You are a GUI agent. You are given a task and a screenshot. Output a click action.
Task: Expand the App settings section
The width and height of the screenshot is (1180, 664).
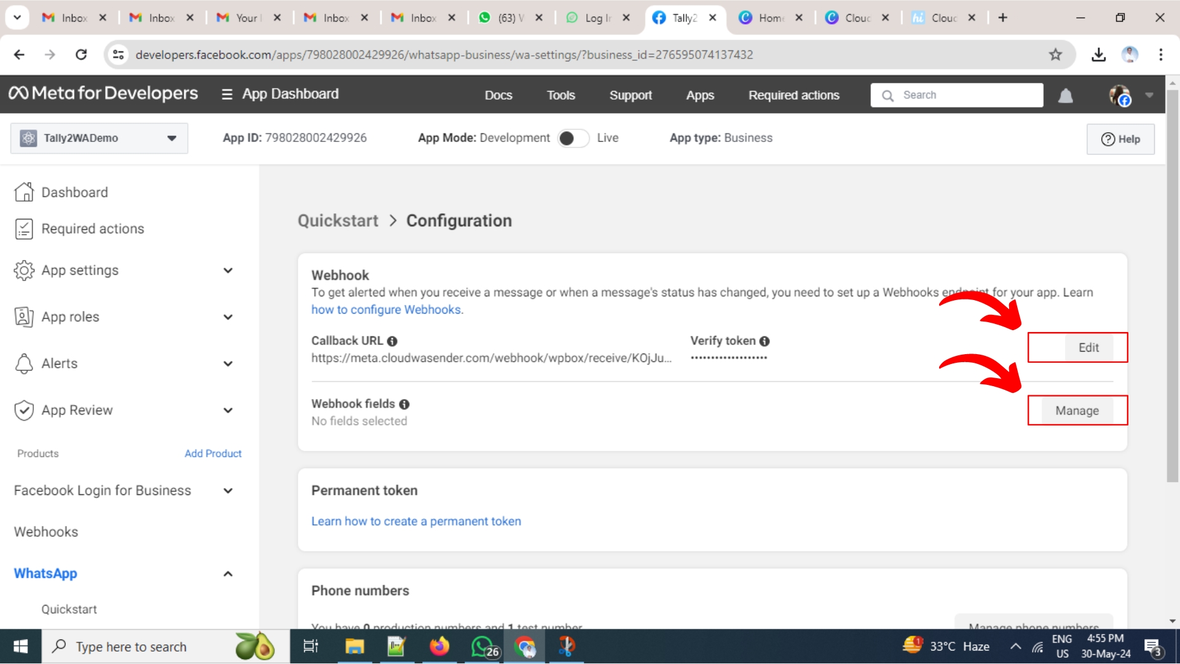click(228, 271)
